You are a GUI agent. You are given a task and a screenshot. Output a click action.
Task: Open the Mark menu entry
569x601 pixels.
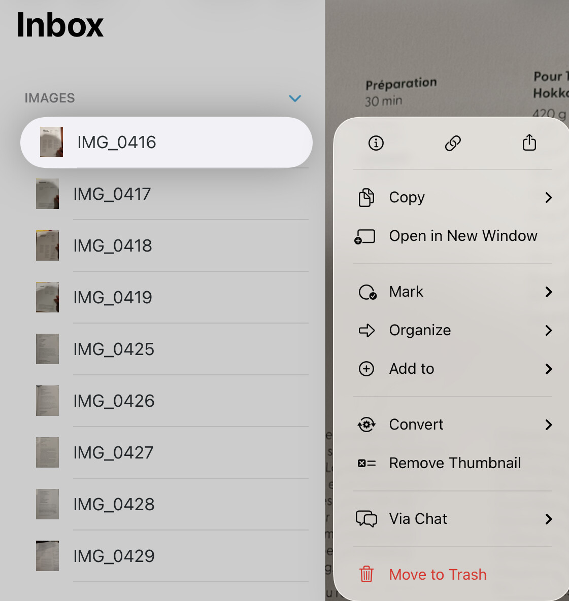pos(453,292)
